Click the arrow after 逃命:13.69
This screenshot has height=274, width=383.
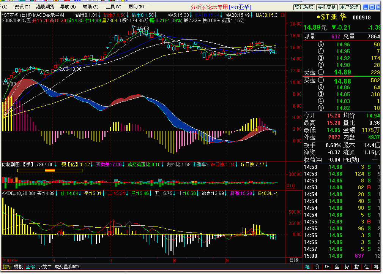225,193
